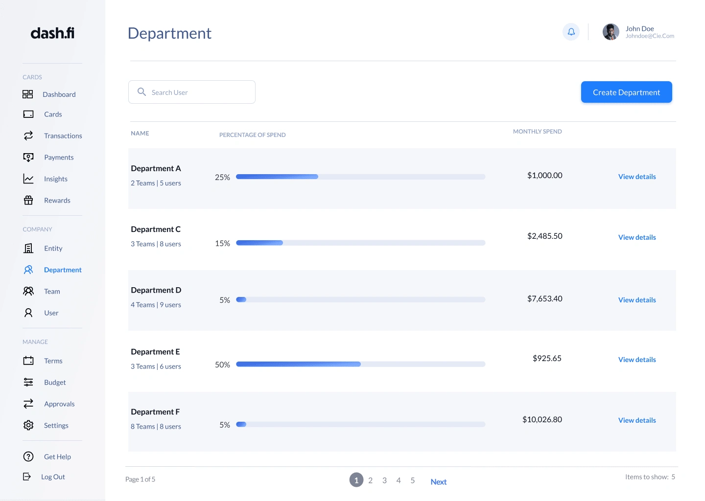This screenshot has width=705, height=501.
Task: Open the Dashboard menu item
Action: click(x=59, y=94)
